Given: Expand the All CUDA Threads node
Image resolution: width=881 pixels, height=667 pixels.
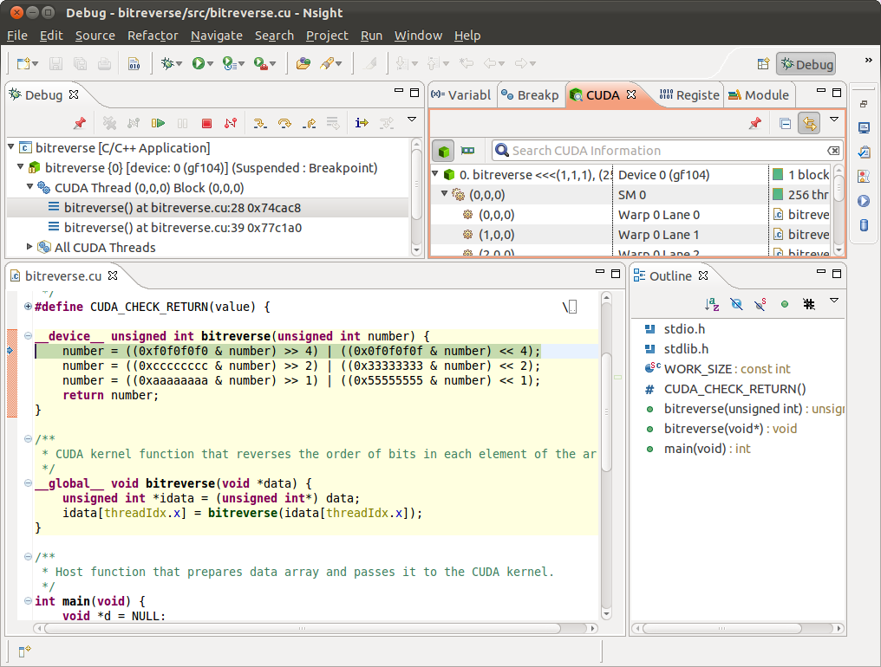Looking at the screenshot, I should [x=29, y=247].
